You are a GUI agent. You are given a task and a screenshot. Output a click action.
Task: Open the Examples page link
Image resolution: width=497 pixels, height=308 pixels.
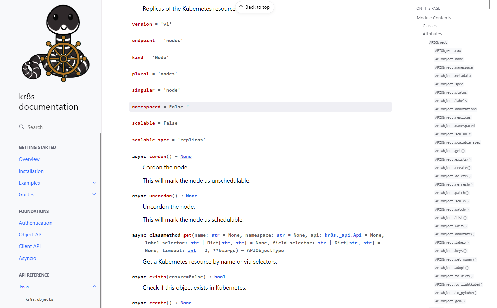(29, 183)
